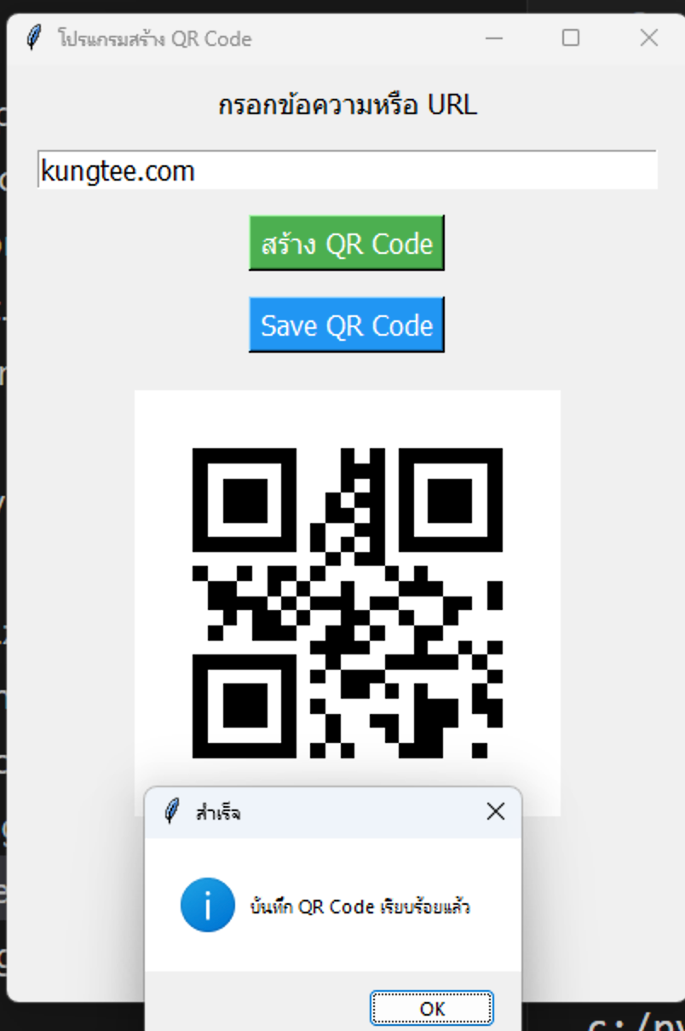
Task: Confirm the message with the OK button
Action: pos(432,1008)
